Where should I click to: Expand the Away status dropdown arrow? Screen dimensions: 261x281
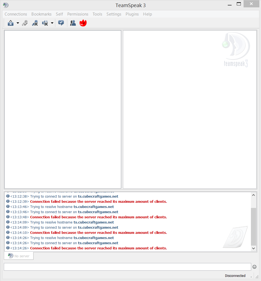pyautogui.click(x=18, y=23)
